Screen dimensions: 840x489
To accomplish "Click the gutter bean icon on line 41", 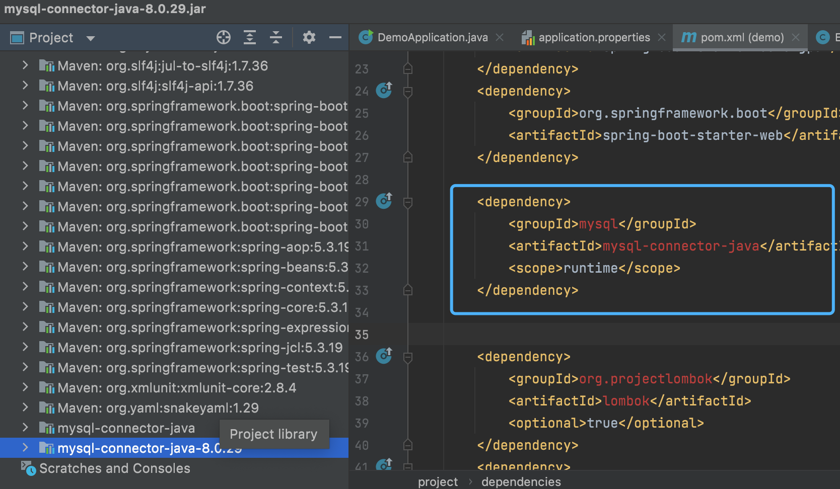I will coord(384,464).
